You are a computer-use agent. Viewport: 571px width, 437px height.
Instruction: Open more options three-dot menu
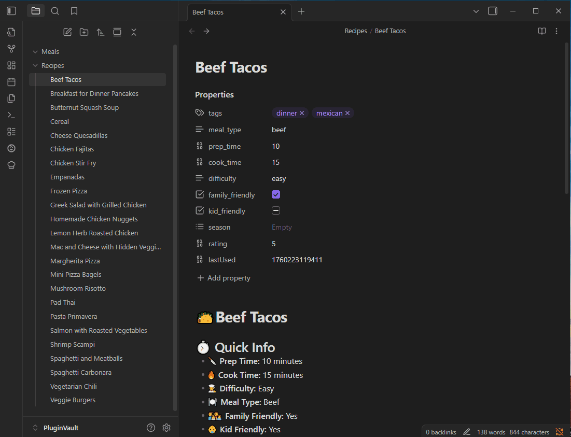click(x=556, y=31)
